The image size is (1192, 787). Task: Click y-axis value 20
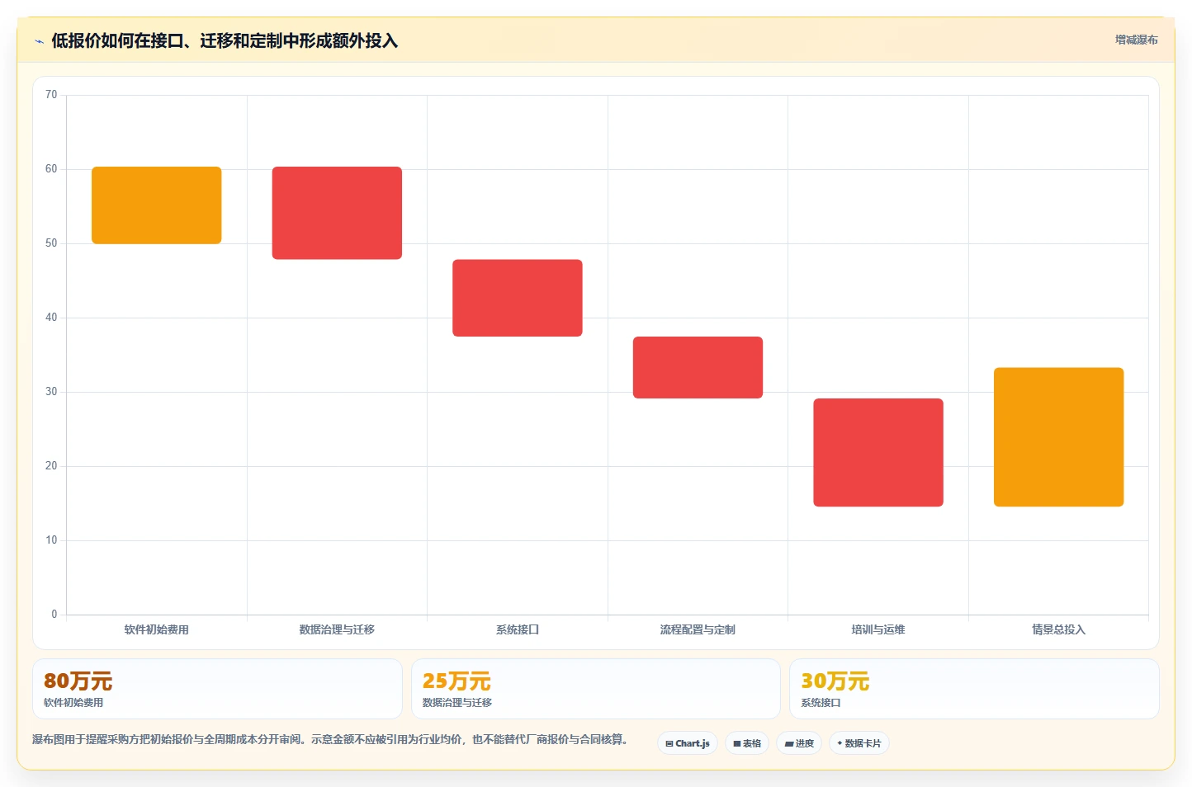click(x=51, y=466)
